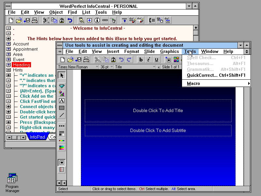Select the arrow selection tool
Screen dimensions: 261x196
click(62, 75)
